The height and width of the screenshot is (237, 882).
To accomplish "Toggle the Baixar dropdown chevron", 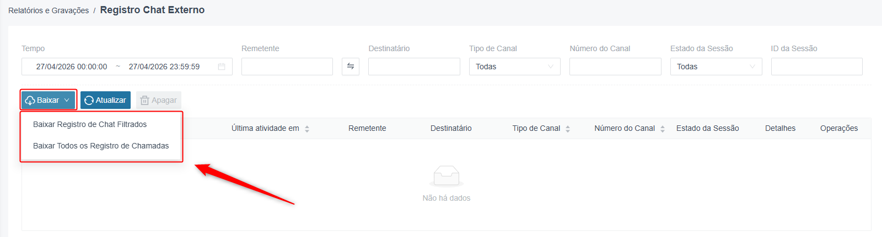I will coord(67,100).
